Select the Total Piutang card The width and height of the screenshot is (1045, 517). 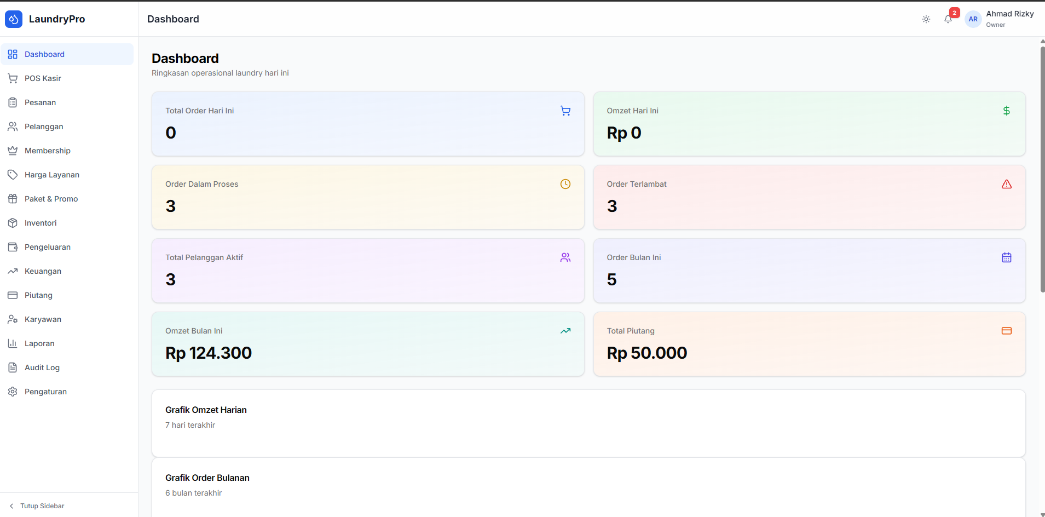(809, 344)
